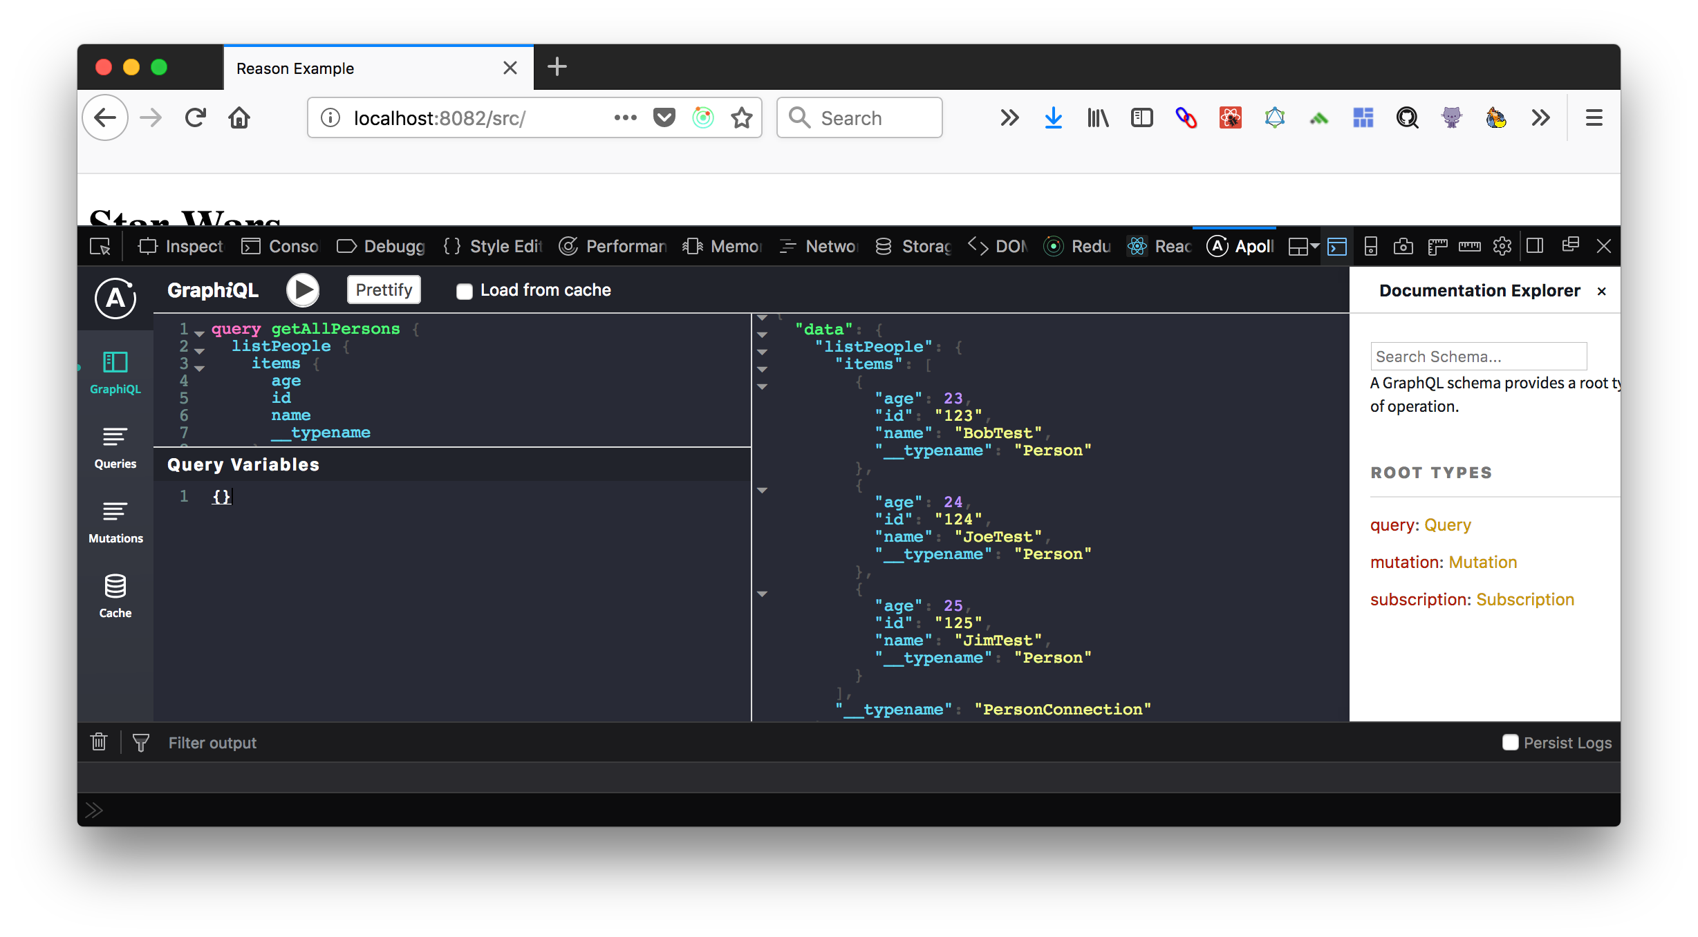Viewport: 1698px width, 937px height.
Task: Click the Prettify button
Action: tap(384, 290)
